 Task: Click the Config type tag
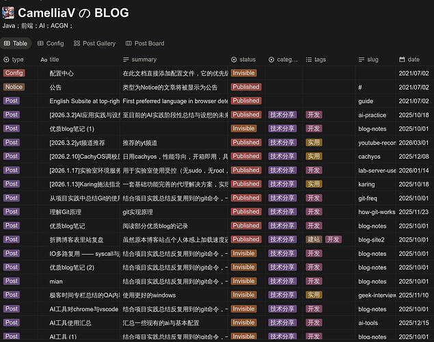point(14,73)
